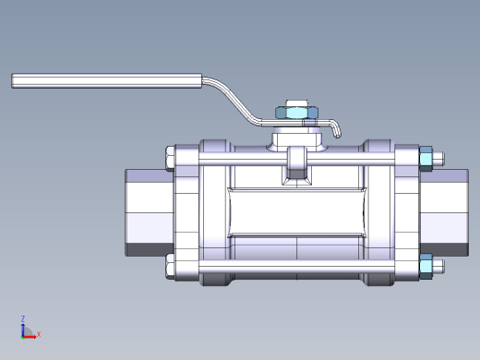The image size is (480, 360).
Task: Click the lower left bolt head
Action: 170,267
